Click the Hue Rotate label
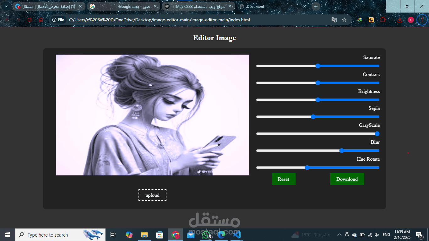 (368, 159)
